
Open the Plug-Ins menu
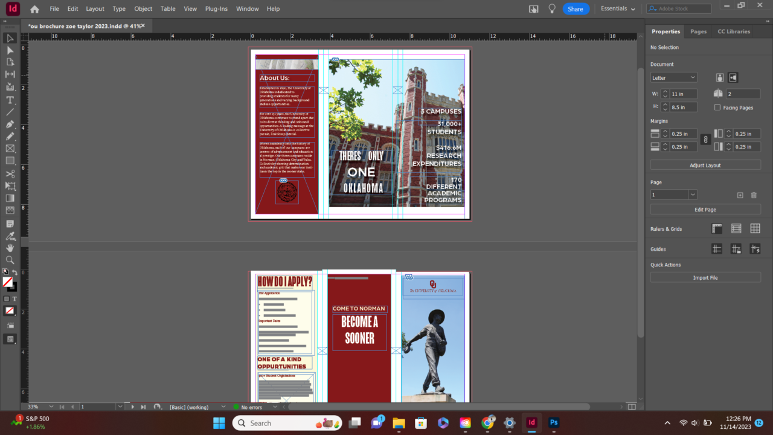[216, 9]
